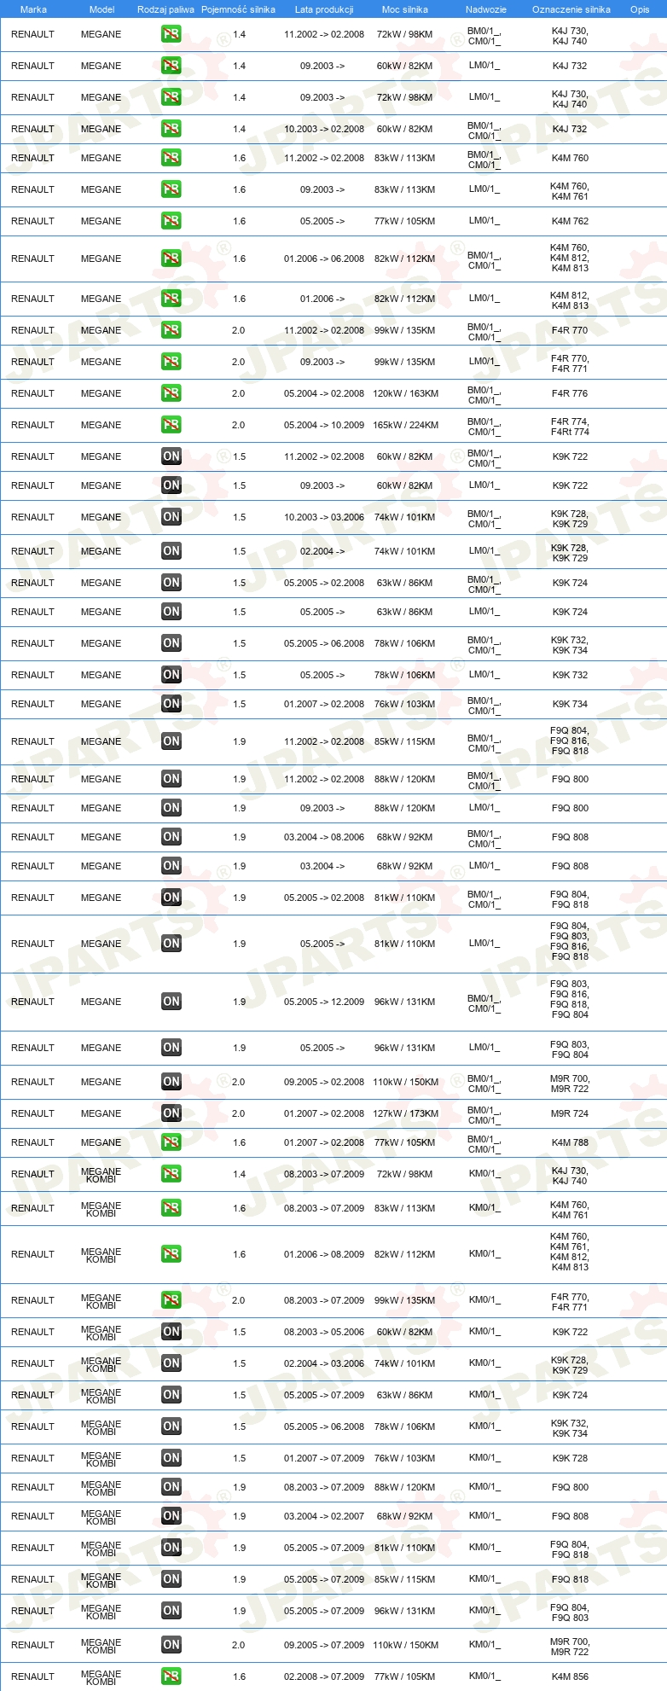
Task: Click the F4R 776 engine code
Action: tap(570, 393)
